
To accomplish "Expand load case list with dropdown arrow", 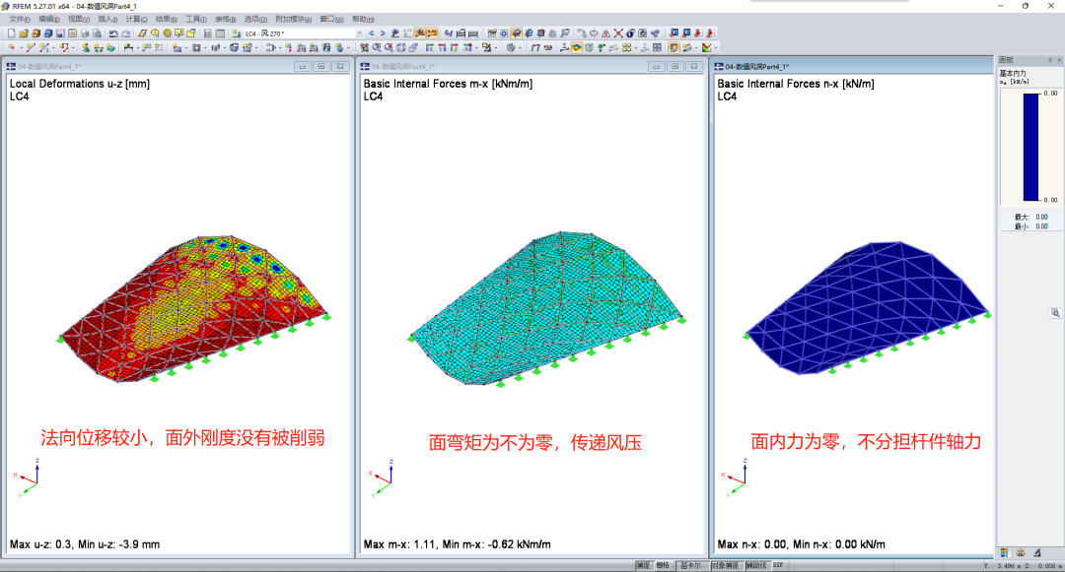I will (x=359, y=33).
